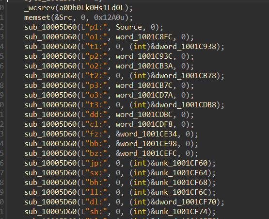The image size is (269, 219).
Task: Select the L"ll:" string literal
Action: click(x=94, y=192)
